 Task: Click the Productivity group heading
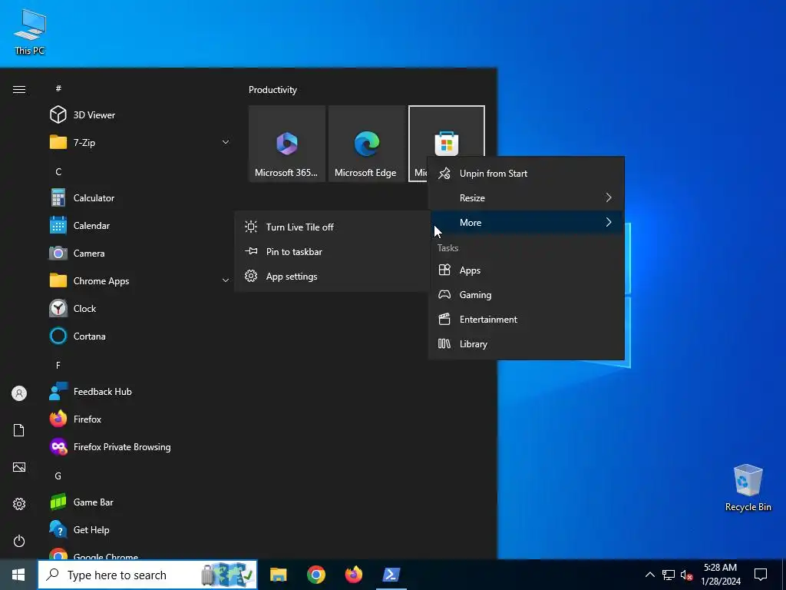tap(272, 90)
